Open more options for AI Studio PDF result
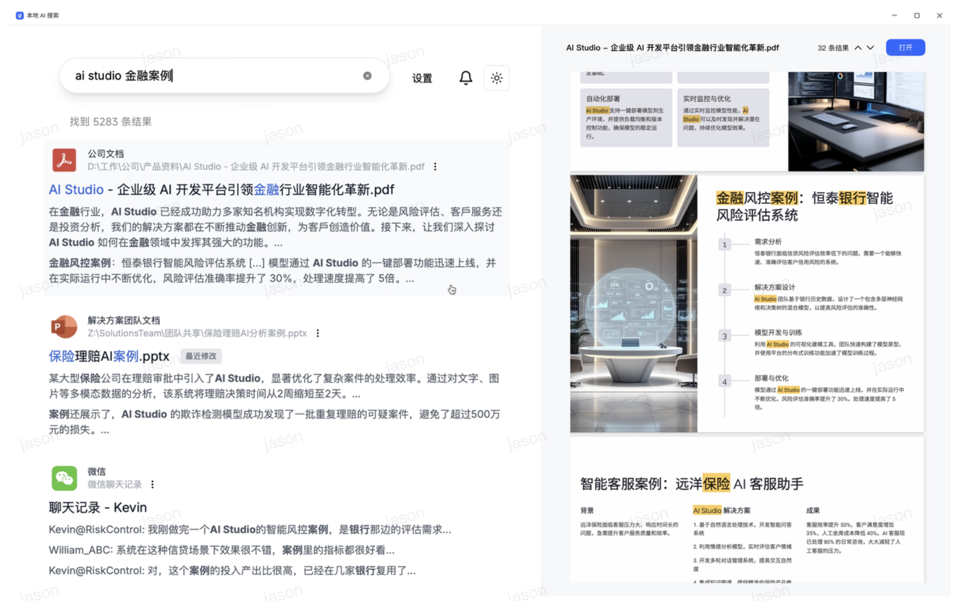 coord(435,167)
